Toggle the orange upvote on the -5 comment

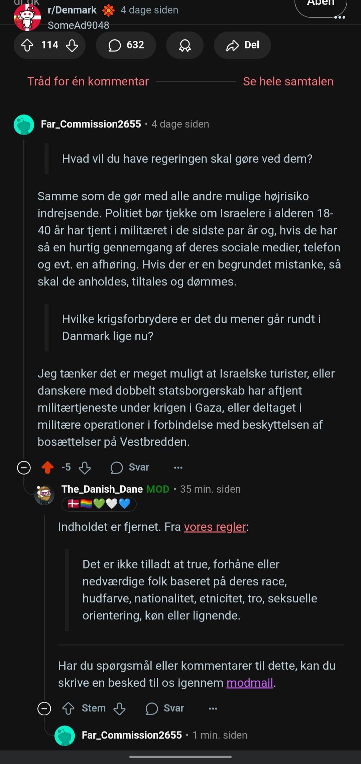[47, 468]
